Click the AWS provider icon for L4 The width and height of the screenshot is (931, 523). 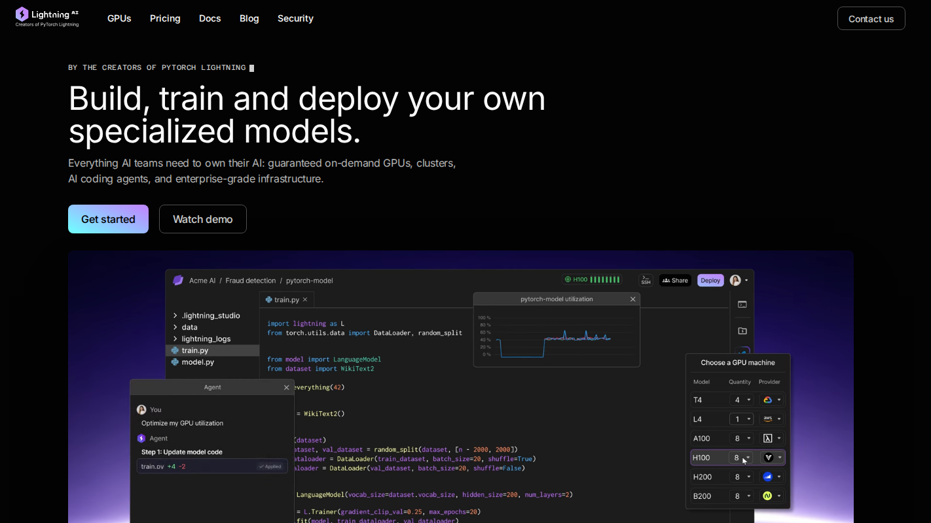767,419
